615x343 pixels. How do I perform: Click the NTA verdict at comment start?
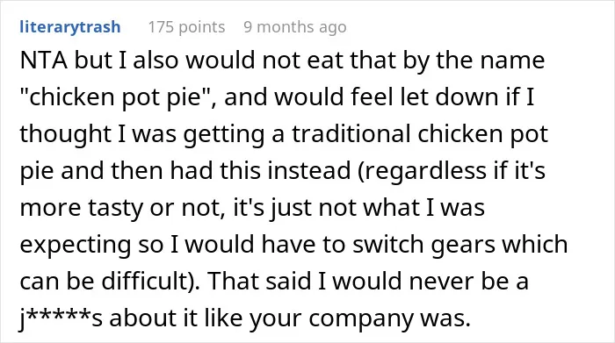pyautogui.click(x=44, y=61)
